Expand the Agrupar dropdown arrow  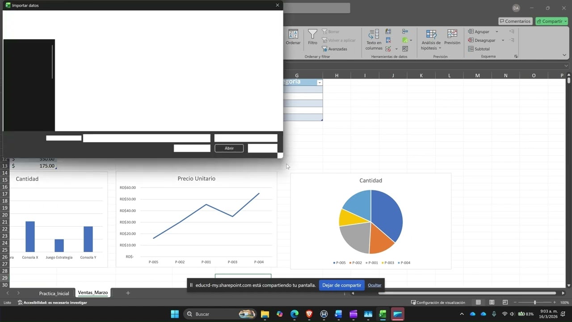(496, 32)
